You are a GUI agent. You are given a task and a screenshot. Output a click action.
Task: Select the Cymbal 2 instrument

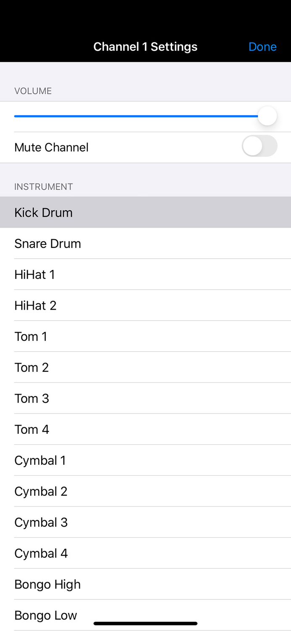click(41, 491)
